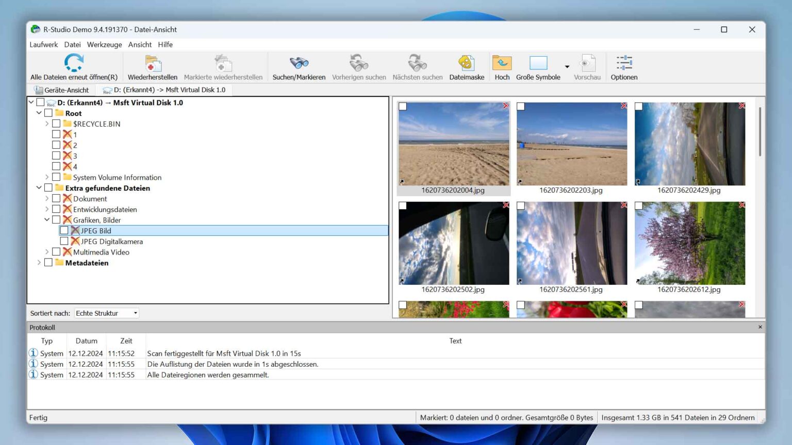Select the cherry tree thumbnail 1620736202612.jpg
Image resolution: width=792 pixels, height=445 pixels.
(x=689, y=243)
